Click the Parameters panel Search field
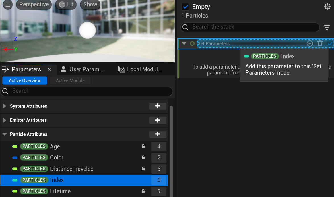 pos(87,91)
